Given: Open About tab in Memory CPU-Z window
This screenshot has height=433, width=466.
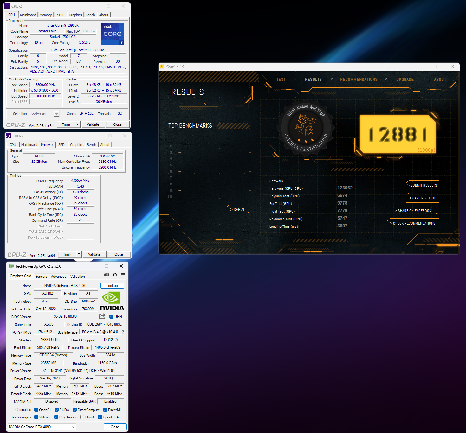Looking at the screenshot, I should (105, 145).
